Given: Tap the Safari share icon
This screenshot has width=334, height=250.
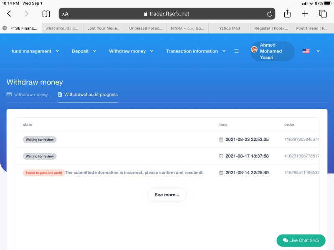Looking at the screenshot, I should click(287, 14).
